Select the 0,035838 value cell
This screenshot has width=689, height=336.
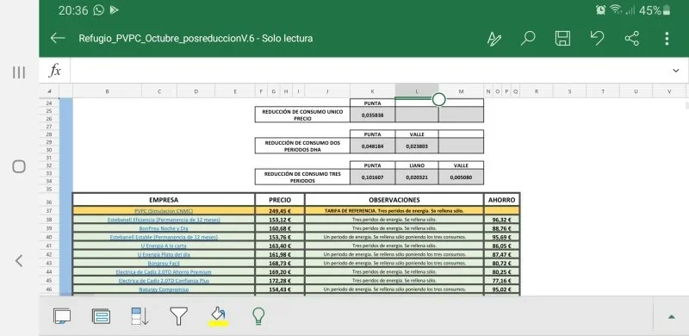372,115
